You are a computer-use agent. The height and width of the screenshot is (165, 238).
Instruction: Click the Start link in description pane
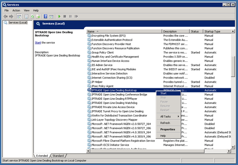(x=38, y=42)
